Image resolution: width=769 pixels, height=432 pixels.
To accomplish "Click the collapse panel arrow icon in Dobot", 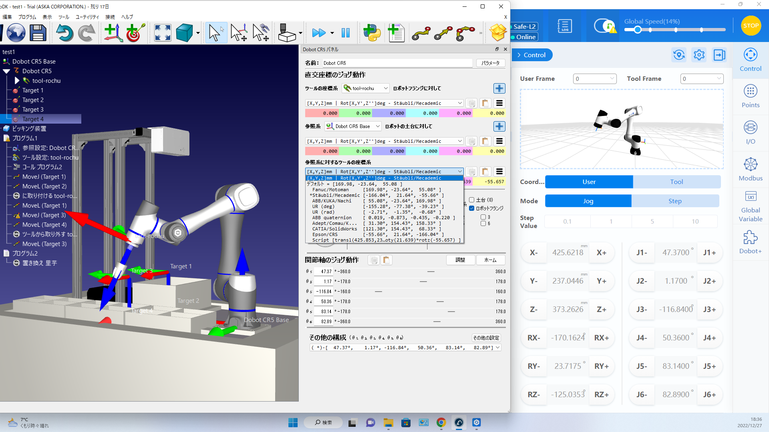I will point(720,55).
